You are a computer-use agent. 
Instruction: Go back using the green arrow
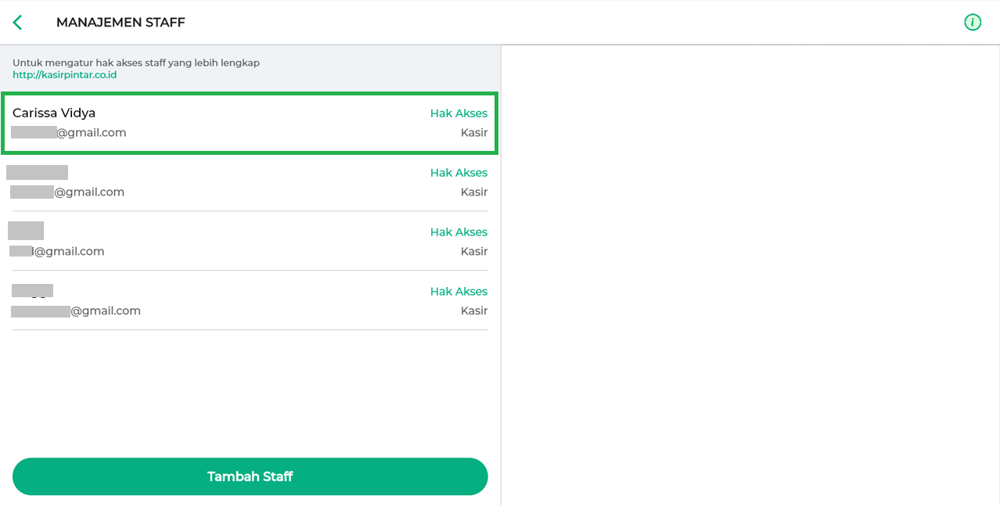tap(17, 23)
